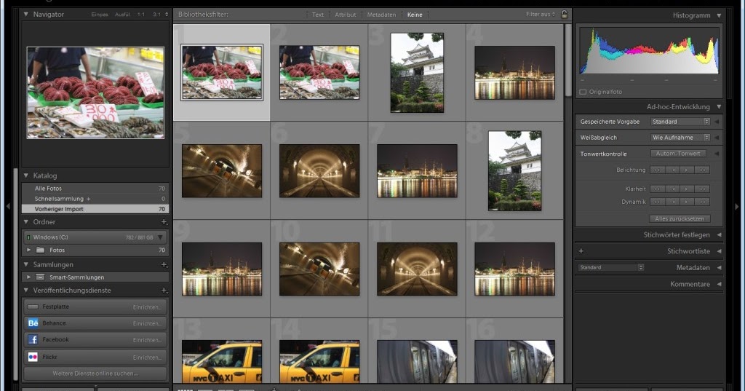Select the Attribut library filter tab

coord(346,15)
